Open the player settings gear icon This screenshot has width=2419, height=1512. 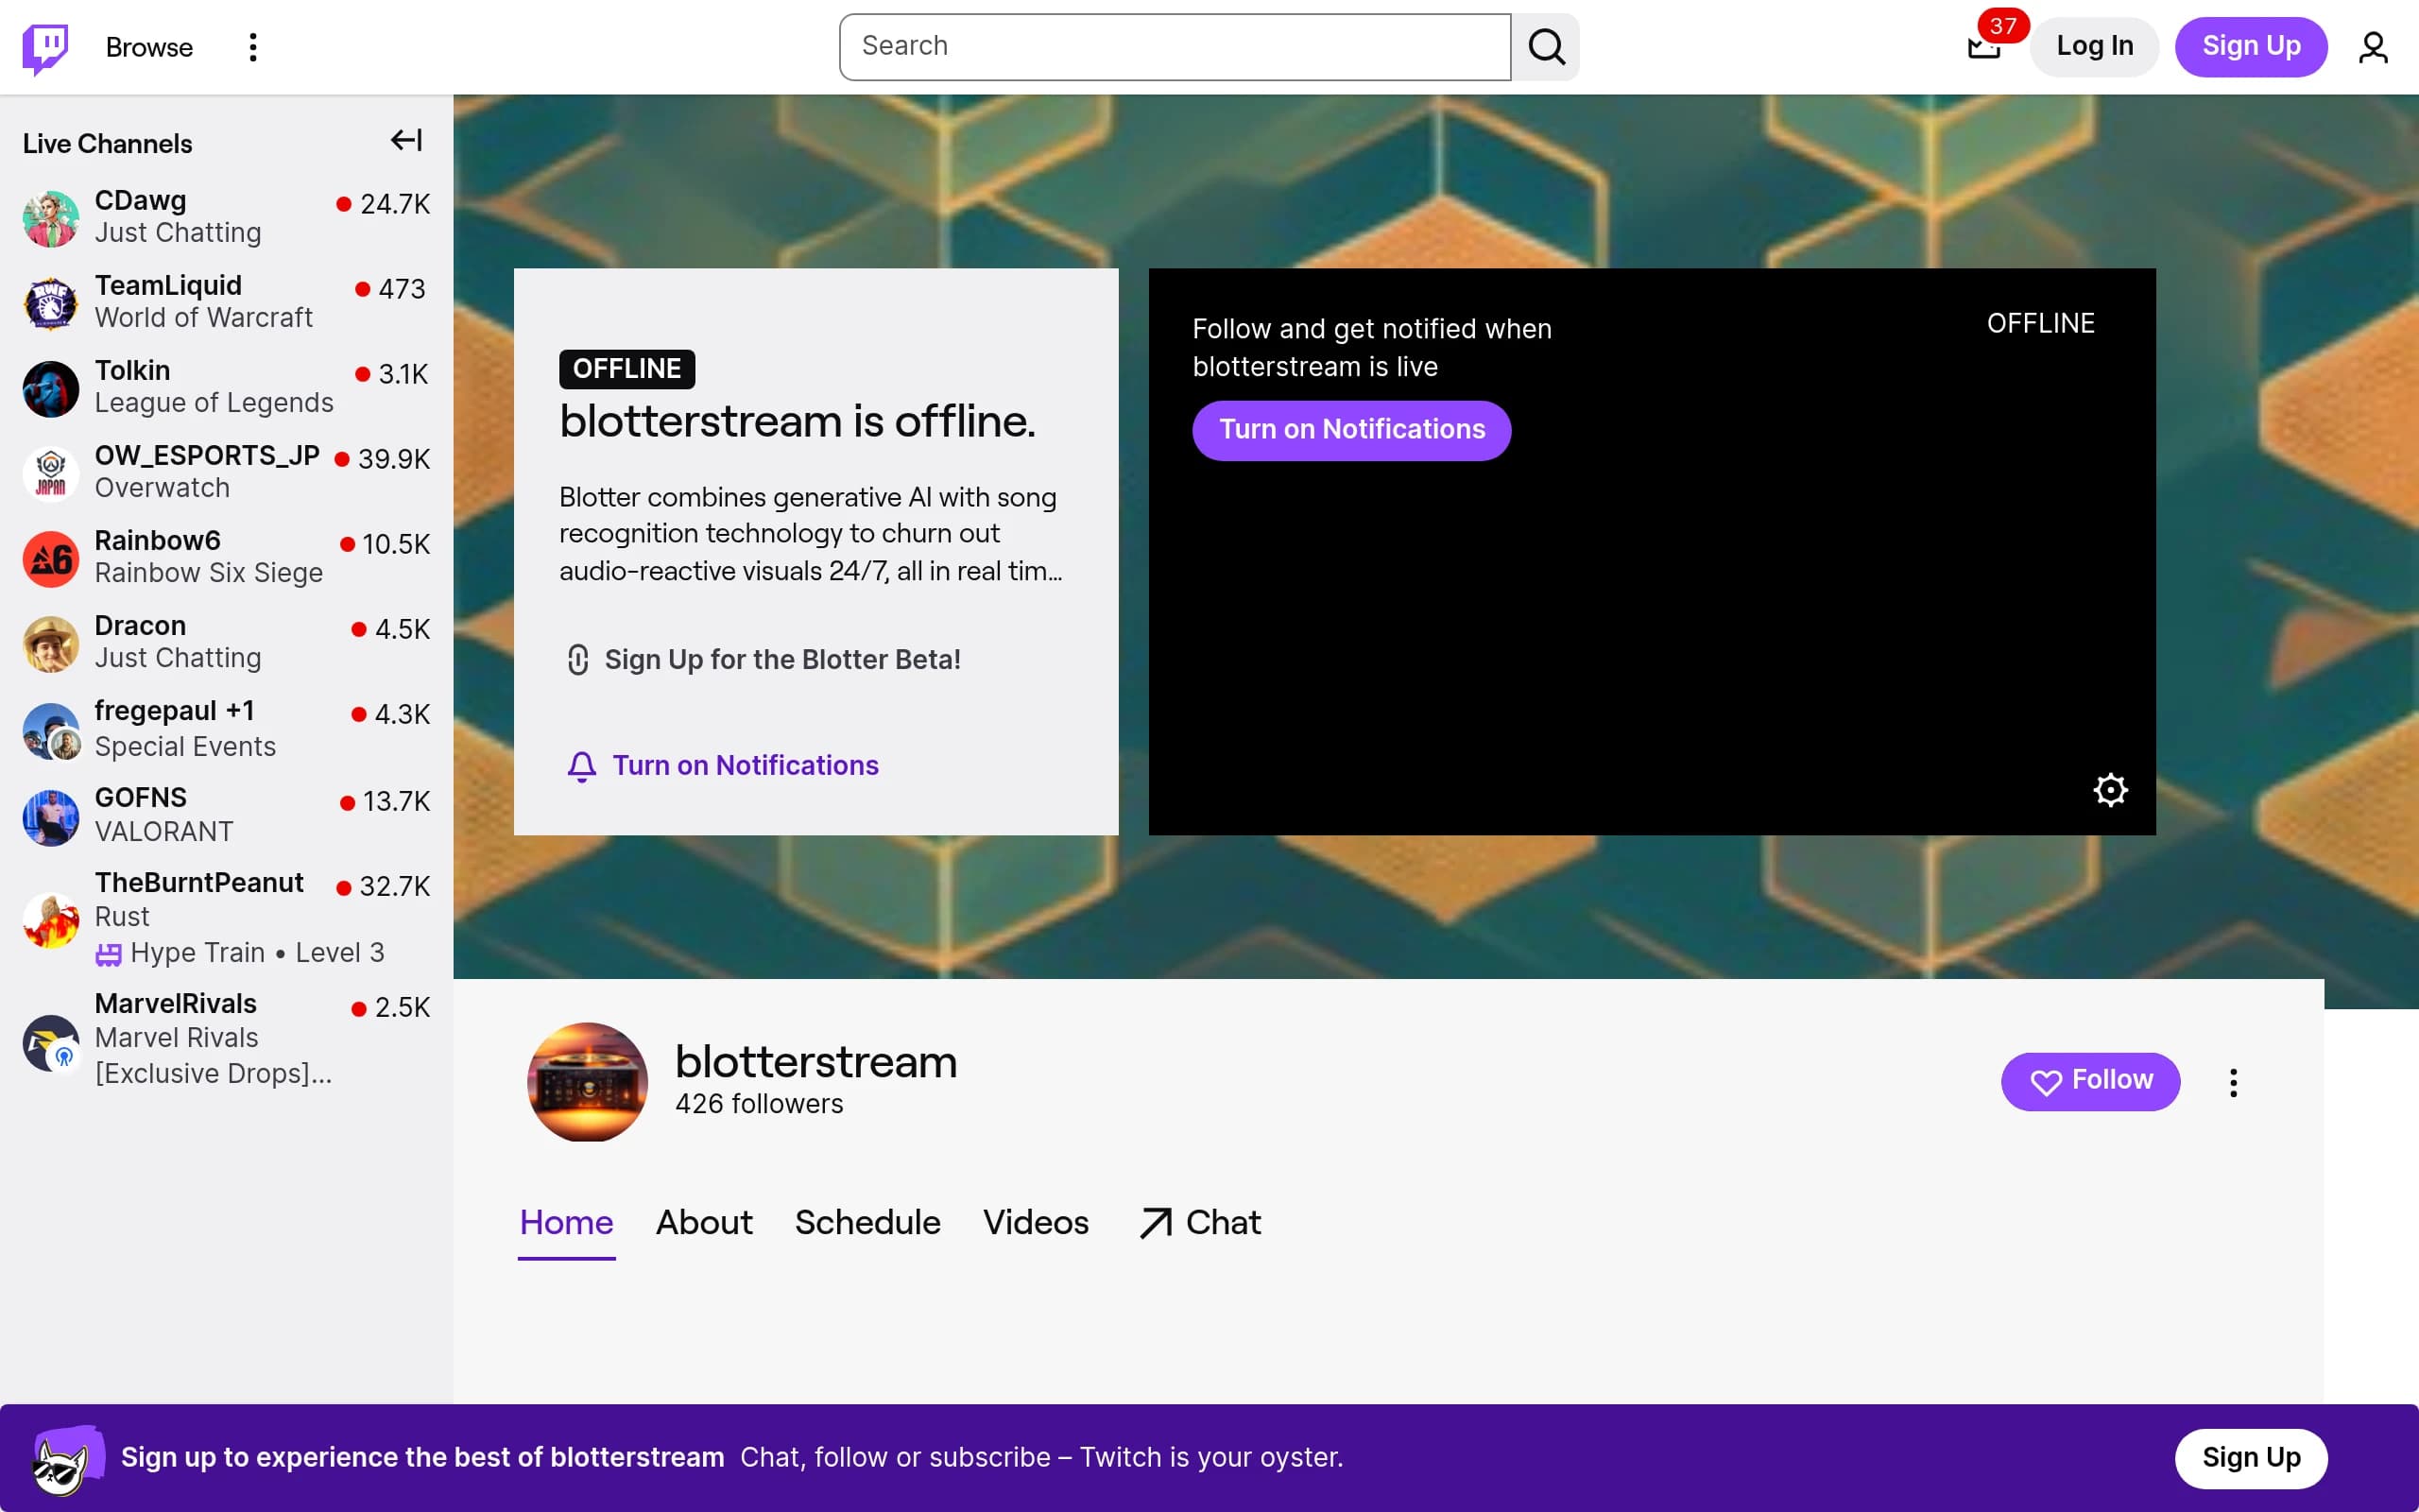[x=2110, y=790]
